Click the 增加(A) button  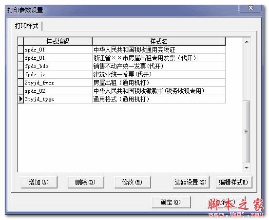(39, 183)
